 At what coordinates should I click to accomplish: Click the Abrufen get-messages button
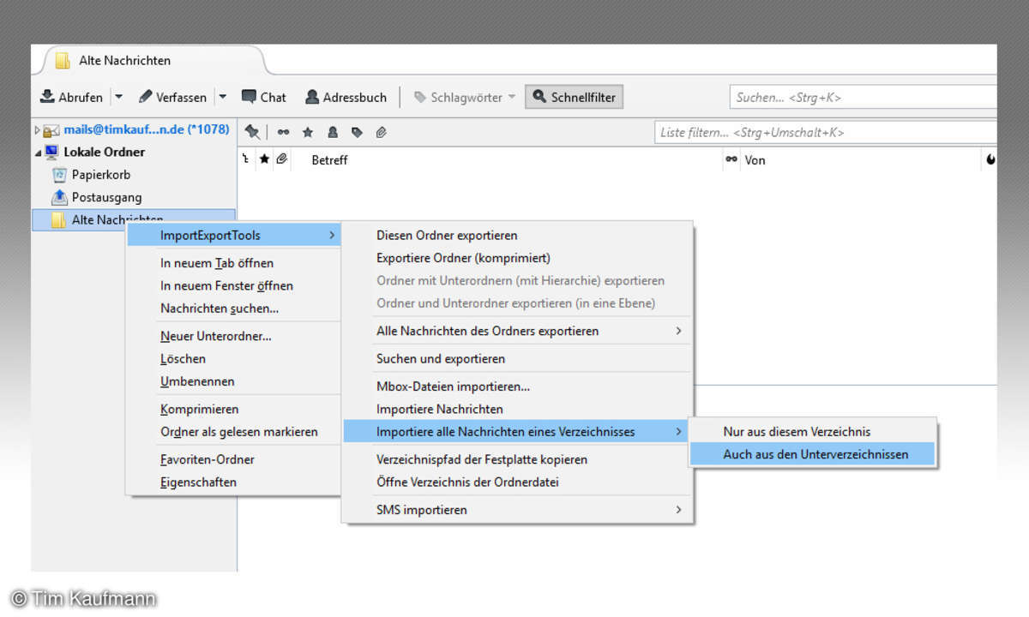tap(72, 97)
